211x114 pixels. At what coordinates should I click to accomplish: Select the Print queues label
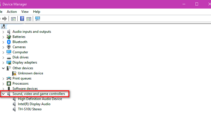coord(22,78)
